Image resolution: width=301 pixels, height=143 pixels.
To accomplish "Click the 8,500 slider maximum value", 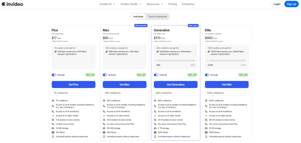I will click(243, 65).
